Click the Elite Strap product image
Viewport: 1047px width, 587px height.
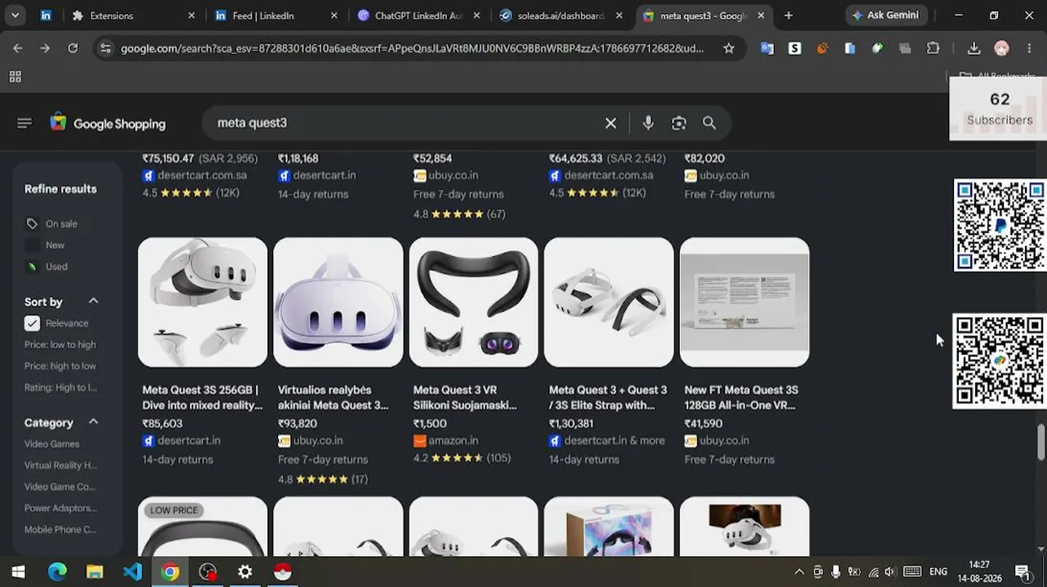click(x=609, y=302)
